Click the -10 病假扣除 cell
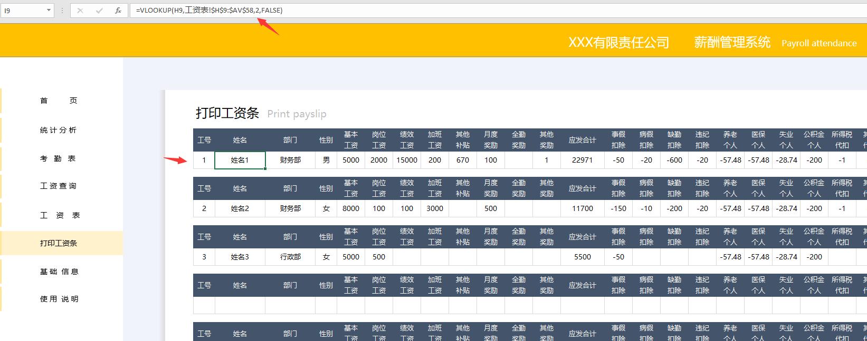Screen dimensions: 867x341 (x=646, y=208)
